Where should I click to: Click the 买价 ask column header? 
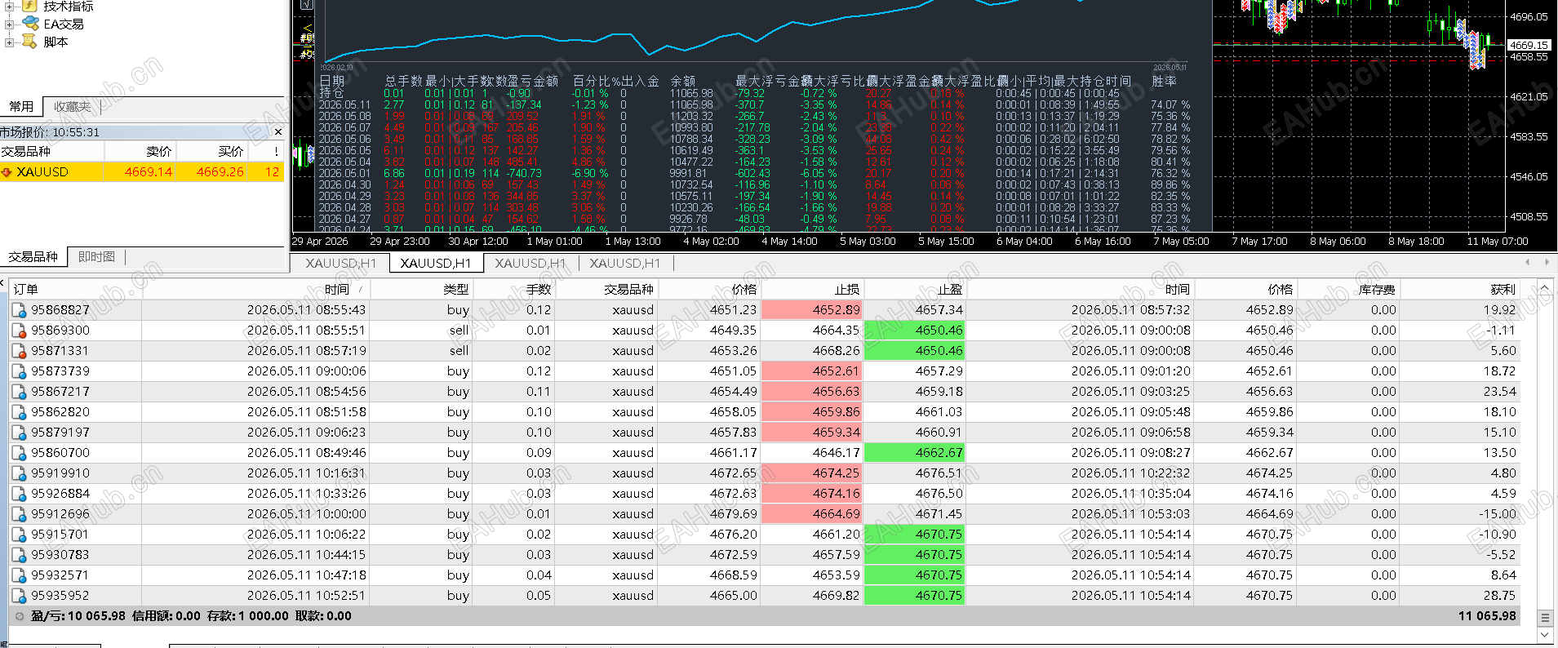click(x=212, y=151)
